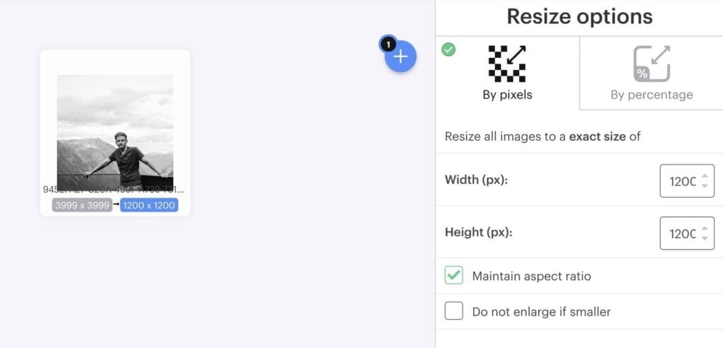723x348 pixels.
Task: Select the By percentage icon
Action: [652, 64]
